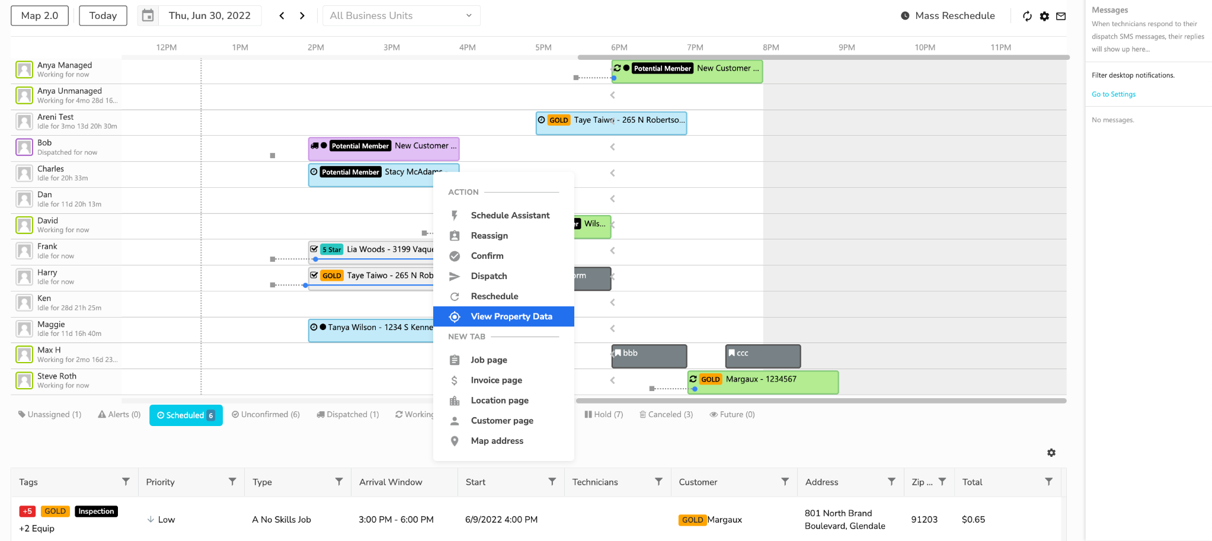Click the truck icon on Bob's job card
1212x541 pixels.
point(315,145)
